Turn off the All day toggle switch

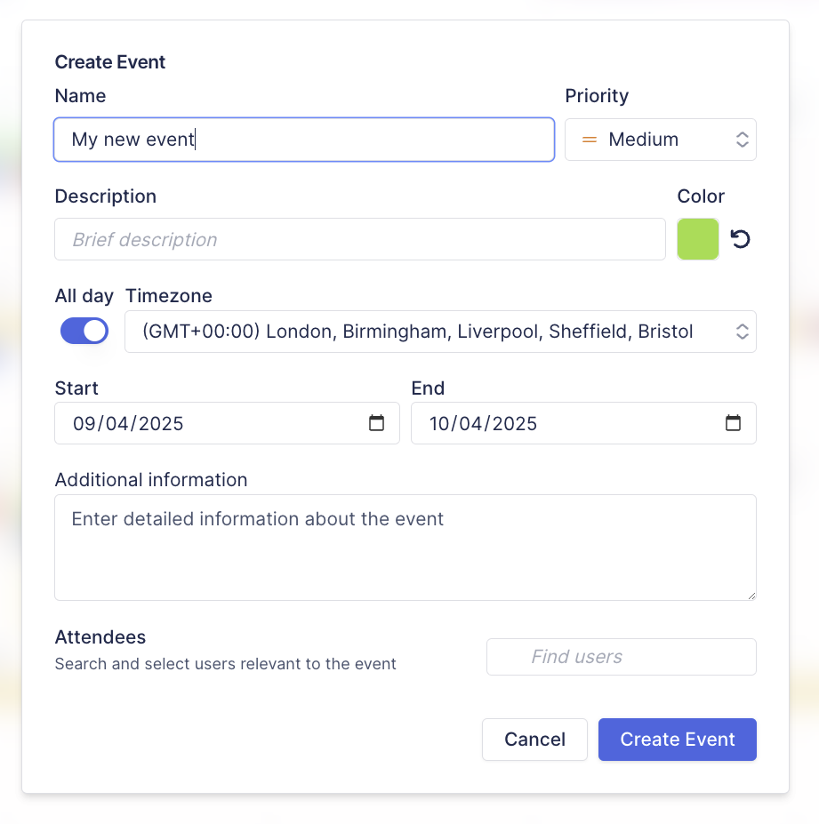(x=84, y=331)
